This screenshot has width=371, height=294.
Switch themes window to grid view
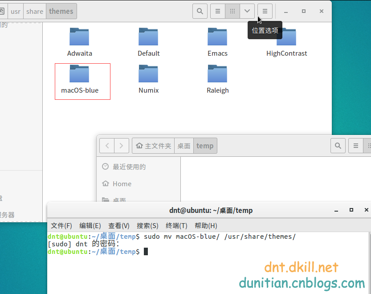[x=232, y=11]
